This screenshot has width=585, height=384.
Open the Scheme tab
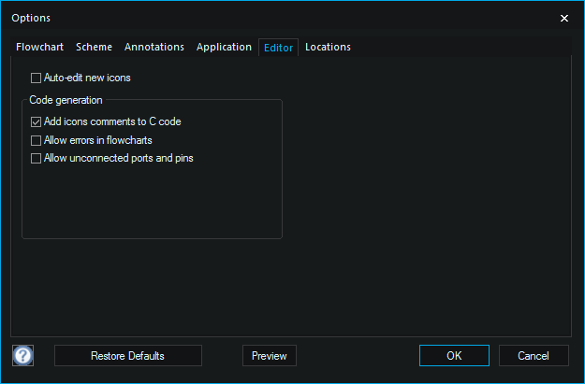(94, 47)
